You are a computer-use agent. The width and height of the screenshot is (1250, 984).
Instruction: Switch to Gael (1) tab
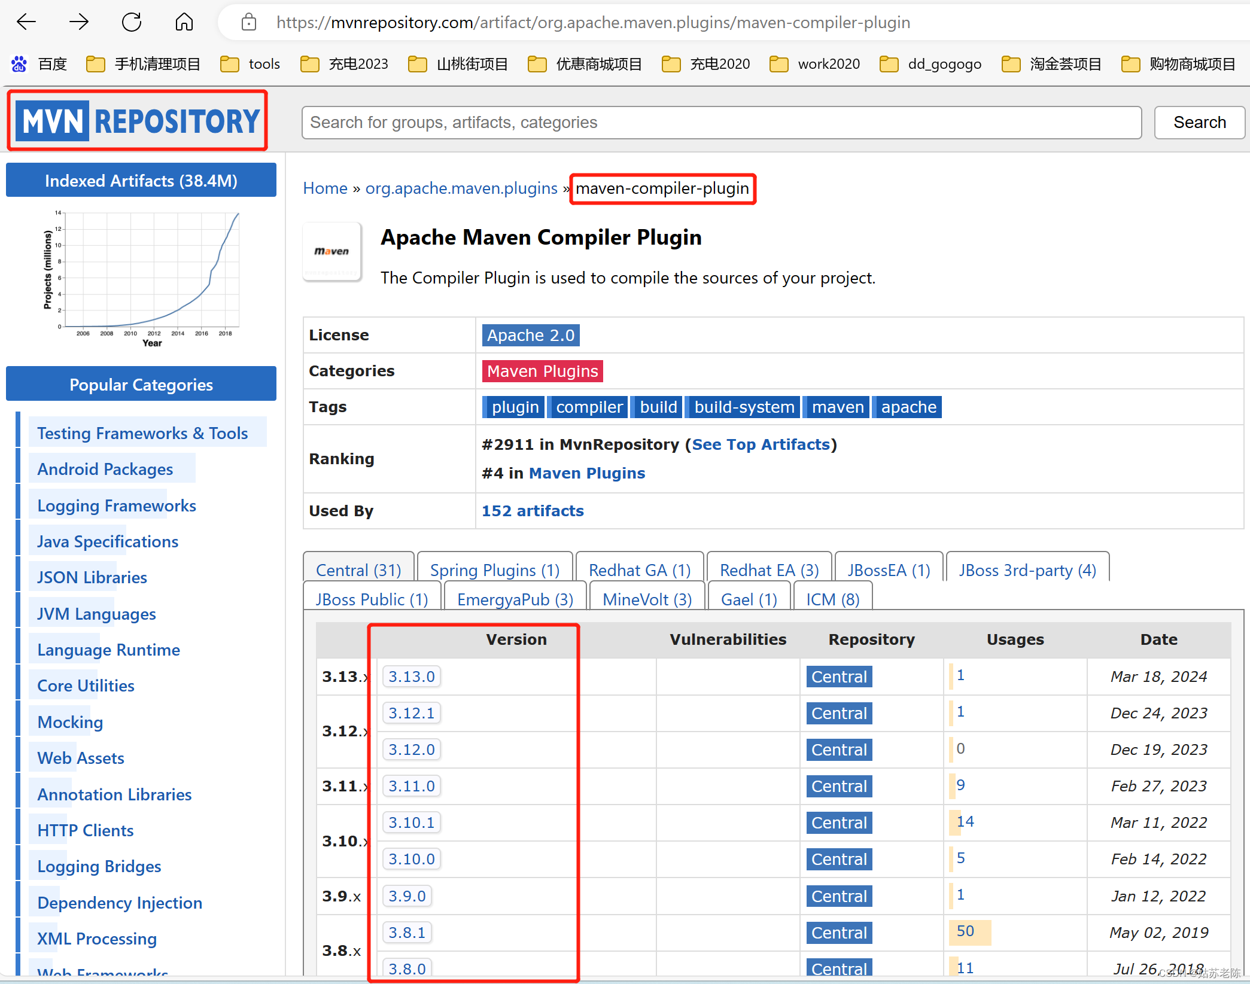tap(749, 598)
